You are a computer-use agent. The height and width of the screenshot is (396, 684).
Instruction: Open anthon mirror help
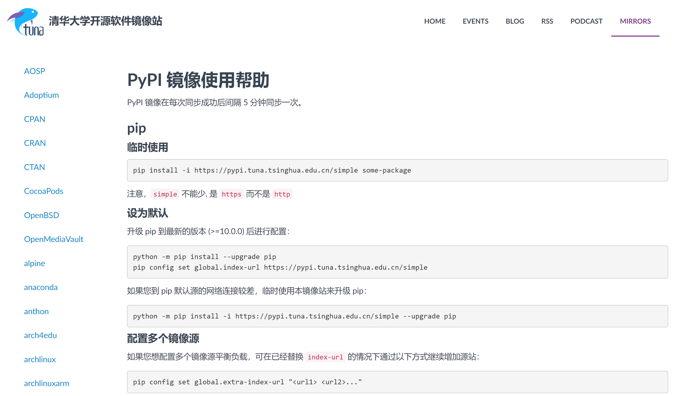point(36,311)
